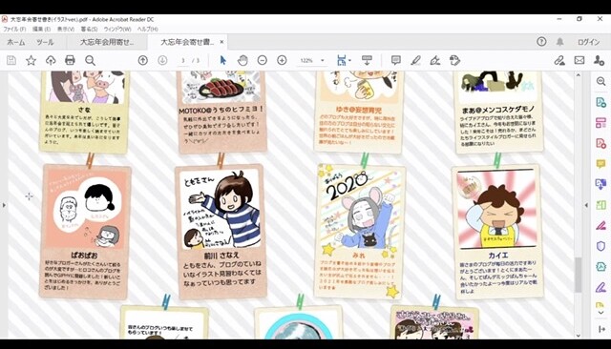Collapse the right tools pane arrow
The image size is (611, 349).
(x=586, y=205)
